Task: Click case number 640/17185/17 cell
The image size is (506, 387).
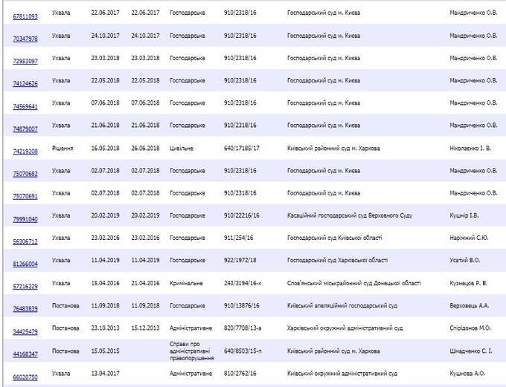Action: point(243,148)
